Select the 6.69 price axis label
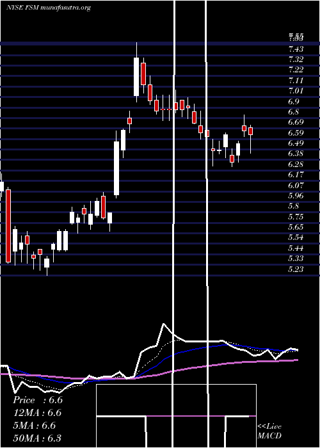 (296, 122)
